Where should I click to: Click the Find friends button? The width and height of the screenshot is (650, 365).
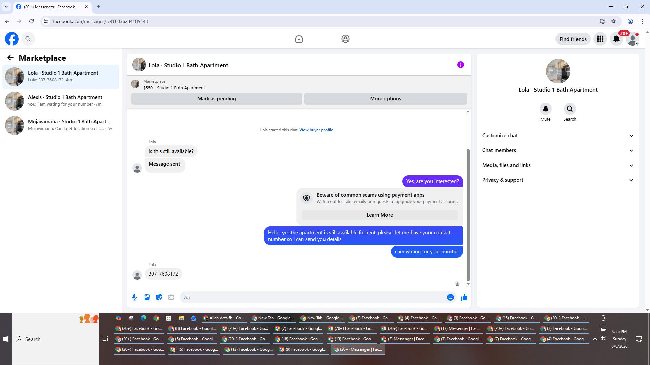(573, 39)
